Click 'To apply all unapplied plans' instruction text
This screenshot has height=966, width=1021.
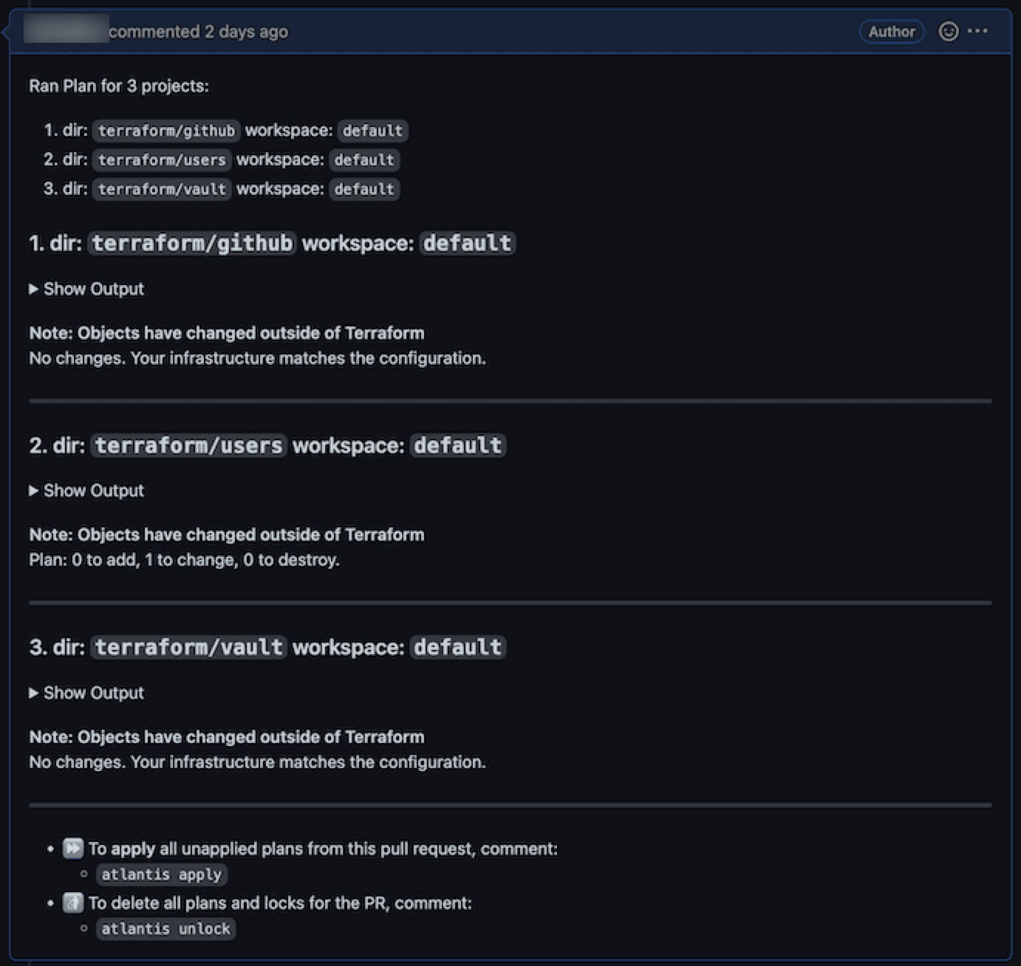pos(323,849)
